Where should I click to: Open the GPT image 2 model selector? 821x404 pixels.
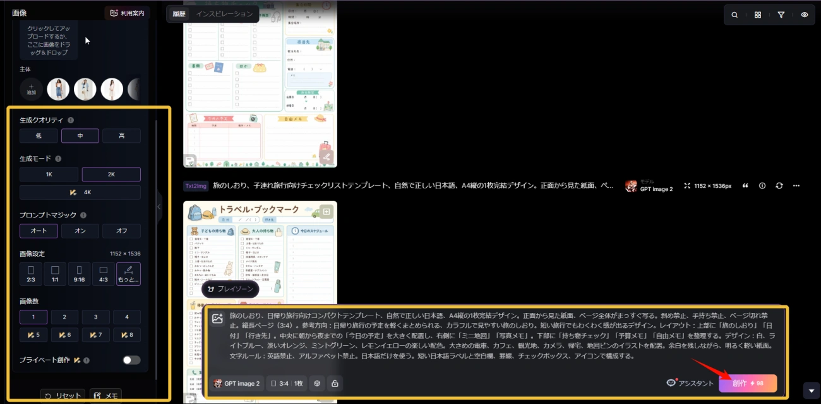click(237, 383)
